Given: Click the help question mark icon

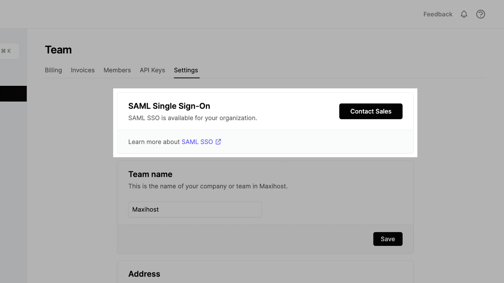Looking at the screenshot, I should 480,14.
